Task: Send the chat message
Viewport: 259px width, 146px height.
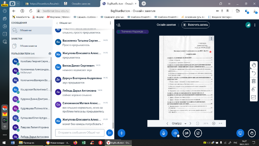Action: point(109,133)
